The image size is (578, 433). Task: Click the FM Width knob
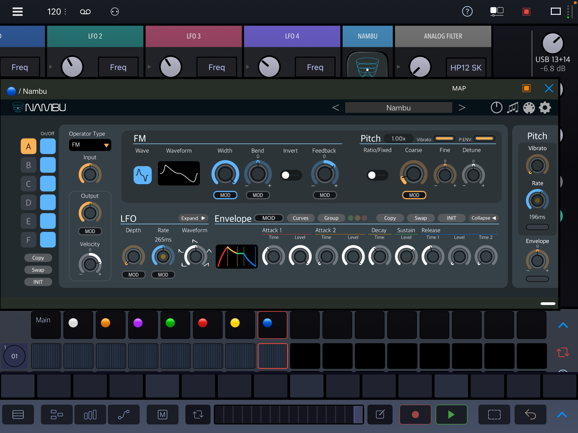[225, 174]
